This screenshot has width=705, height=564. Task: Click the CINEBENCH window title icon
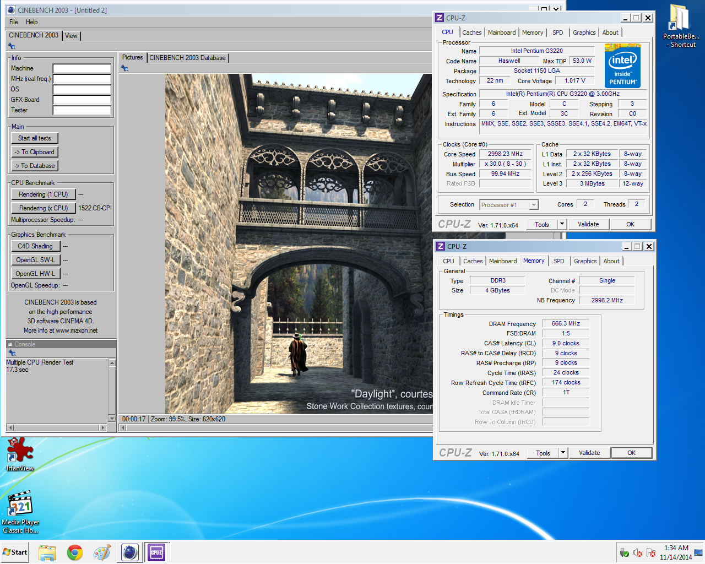point(11,10)
